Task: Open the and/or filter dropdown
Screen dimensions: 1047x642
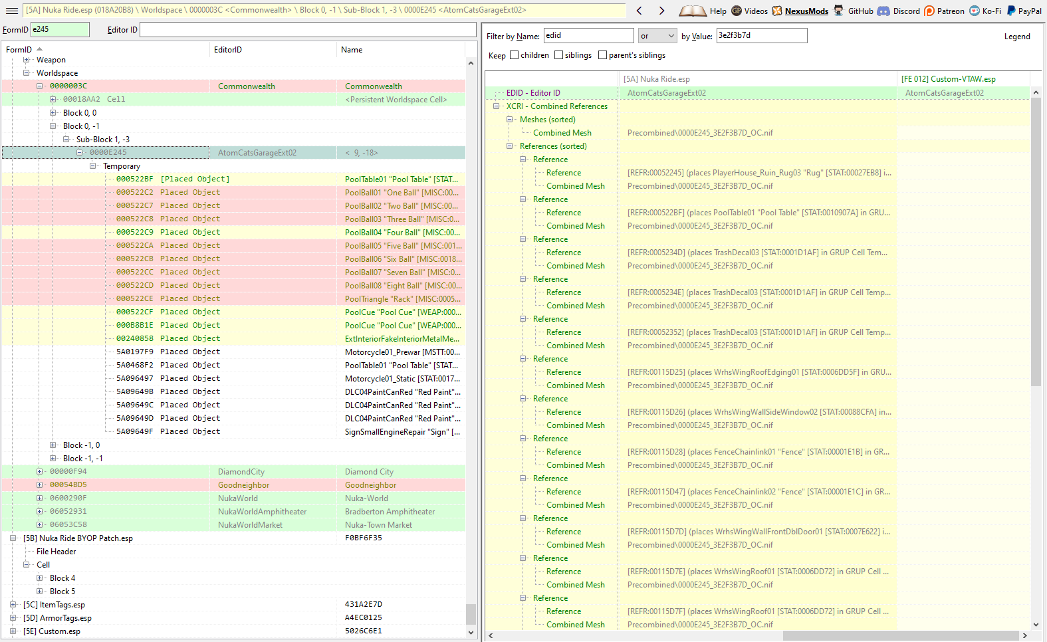Action: (x=657, y=36)
